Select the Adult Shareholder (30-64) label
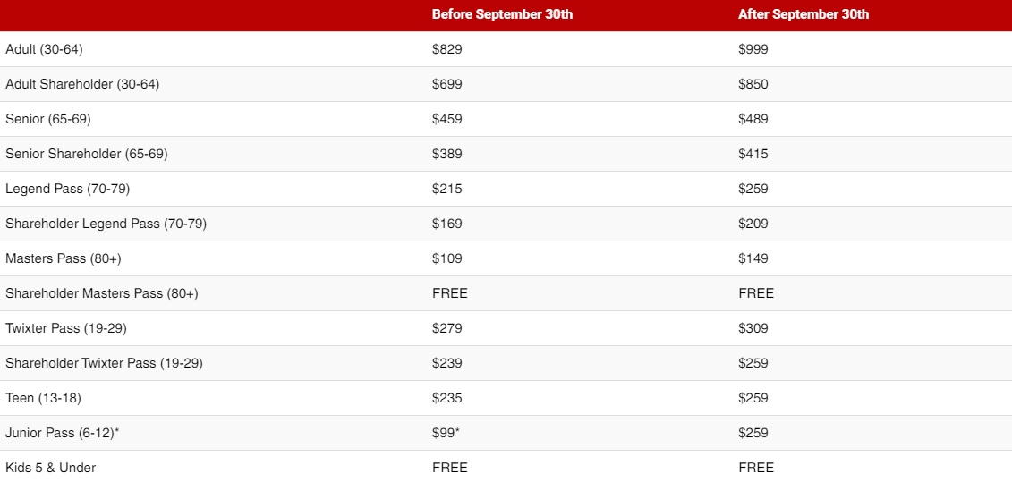The height and width of the screenshot is (499, 1012). click(82, 84)
